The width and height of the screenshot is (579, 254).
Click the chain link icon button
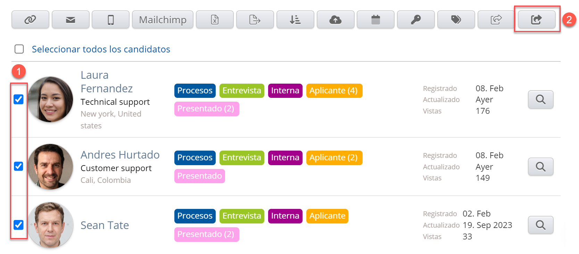click(x=30, y=20)
